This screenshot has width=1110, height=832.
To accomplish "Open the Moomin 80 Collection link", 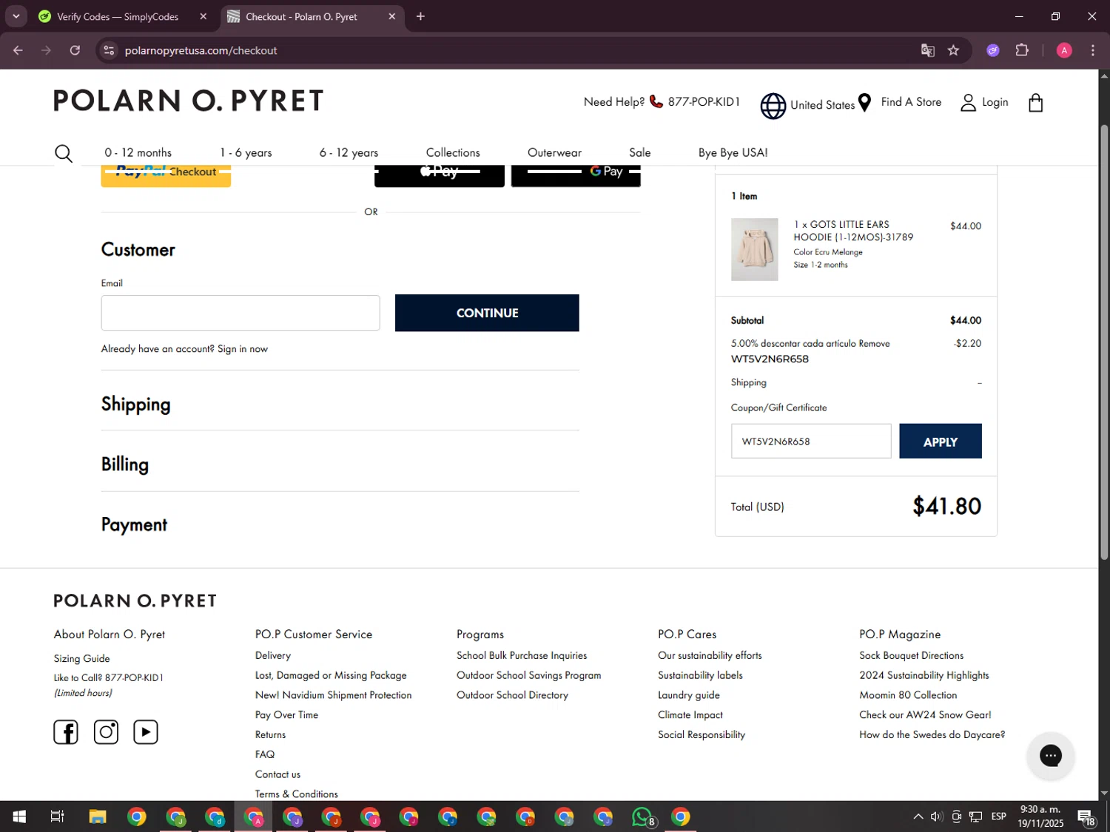I will click(x=908, y=695).
